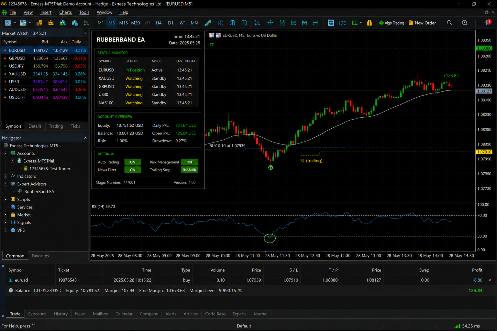
Task: Switch to Market Watch Details tab
Action: pyautogui.click(x=35, y=126)
